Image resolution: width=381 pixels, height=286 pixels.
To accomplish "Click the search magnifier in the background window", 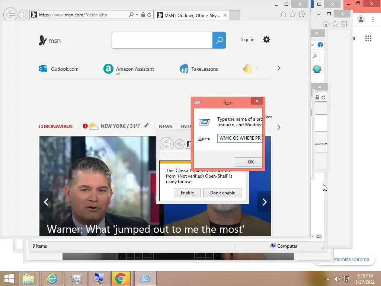I will [315, 57].
